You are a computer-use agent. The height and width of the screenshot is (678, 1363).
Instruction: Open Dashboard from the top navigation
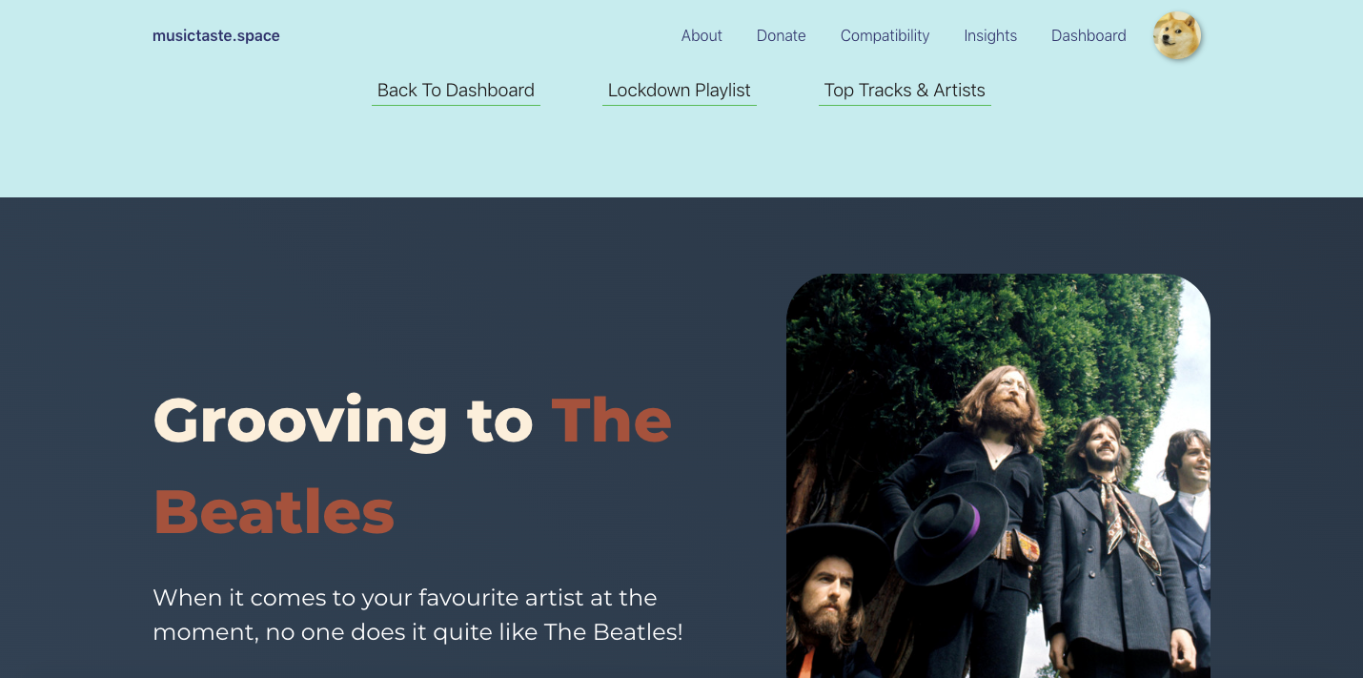[1088, 36]
